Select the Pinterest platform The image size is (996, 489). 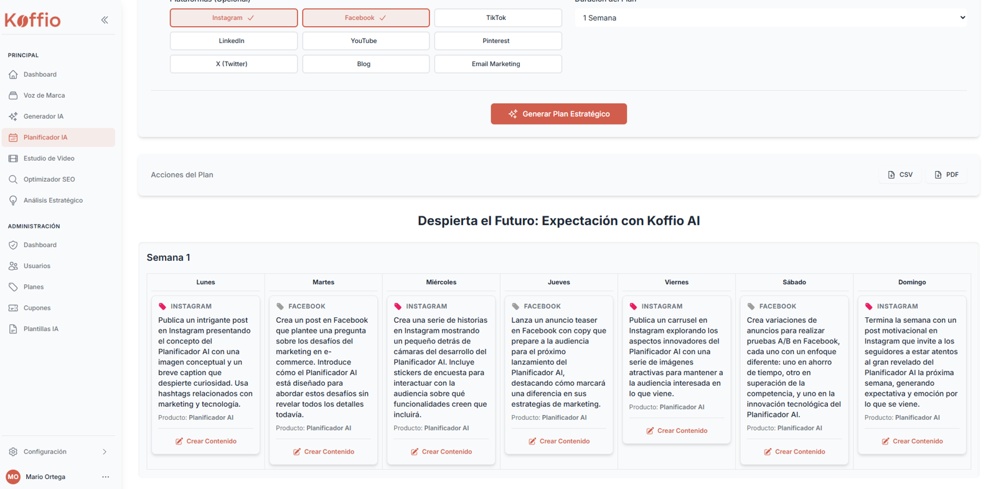point(498,41)
